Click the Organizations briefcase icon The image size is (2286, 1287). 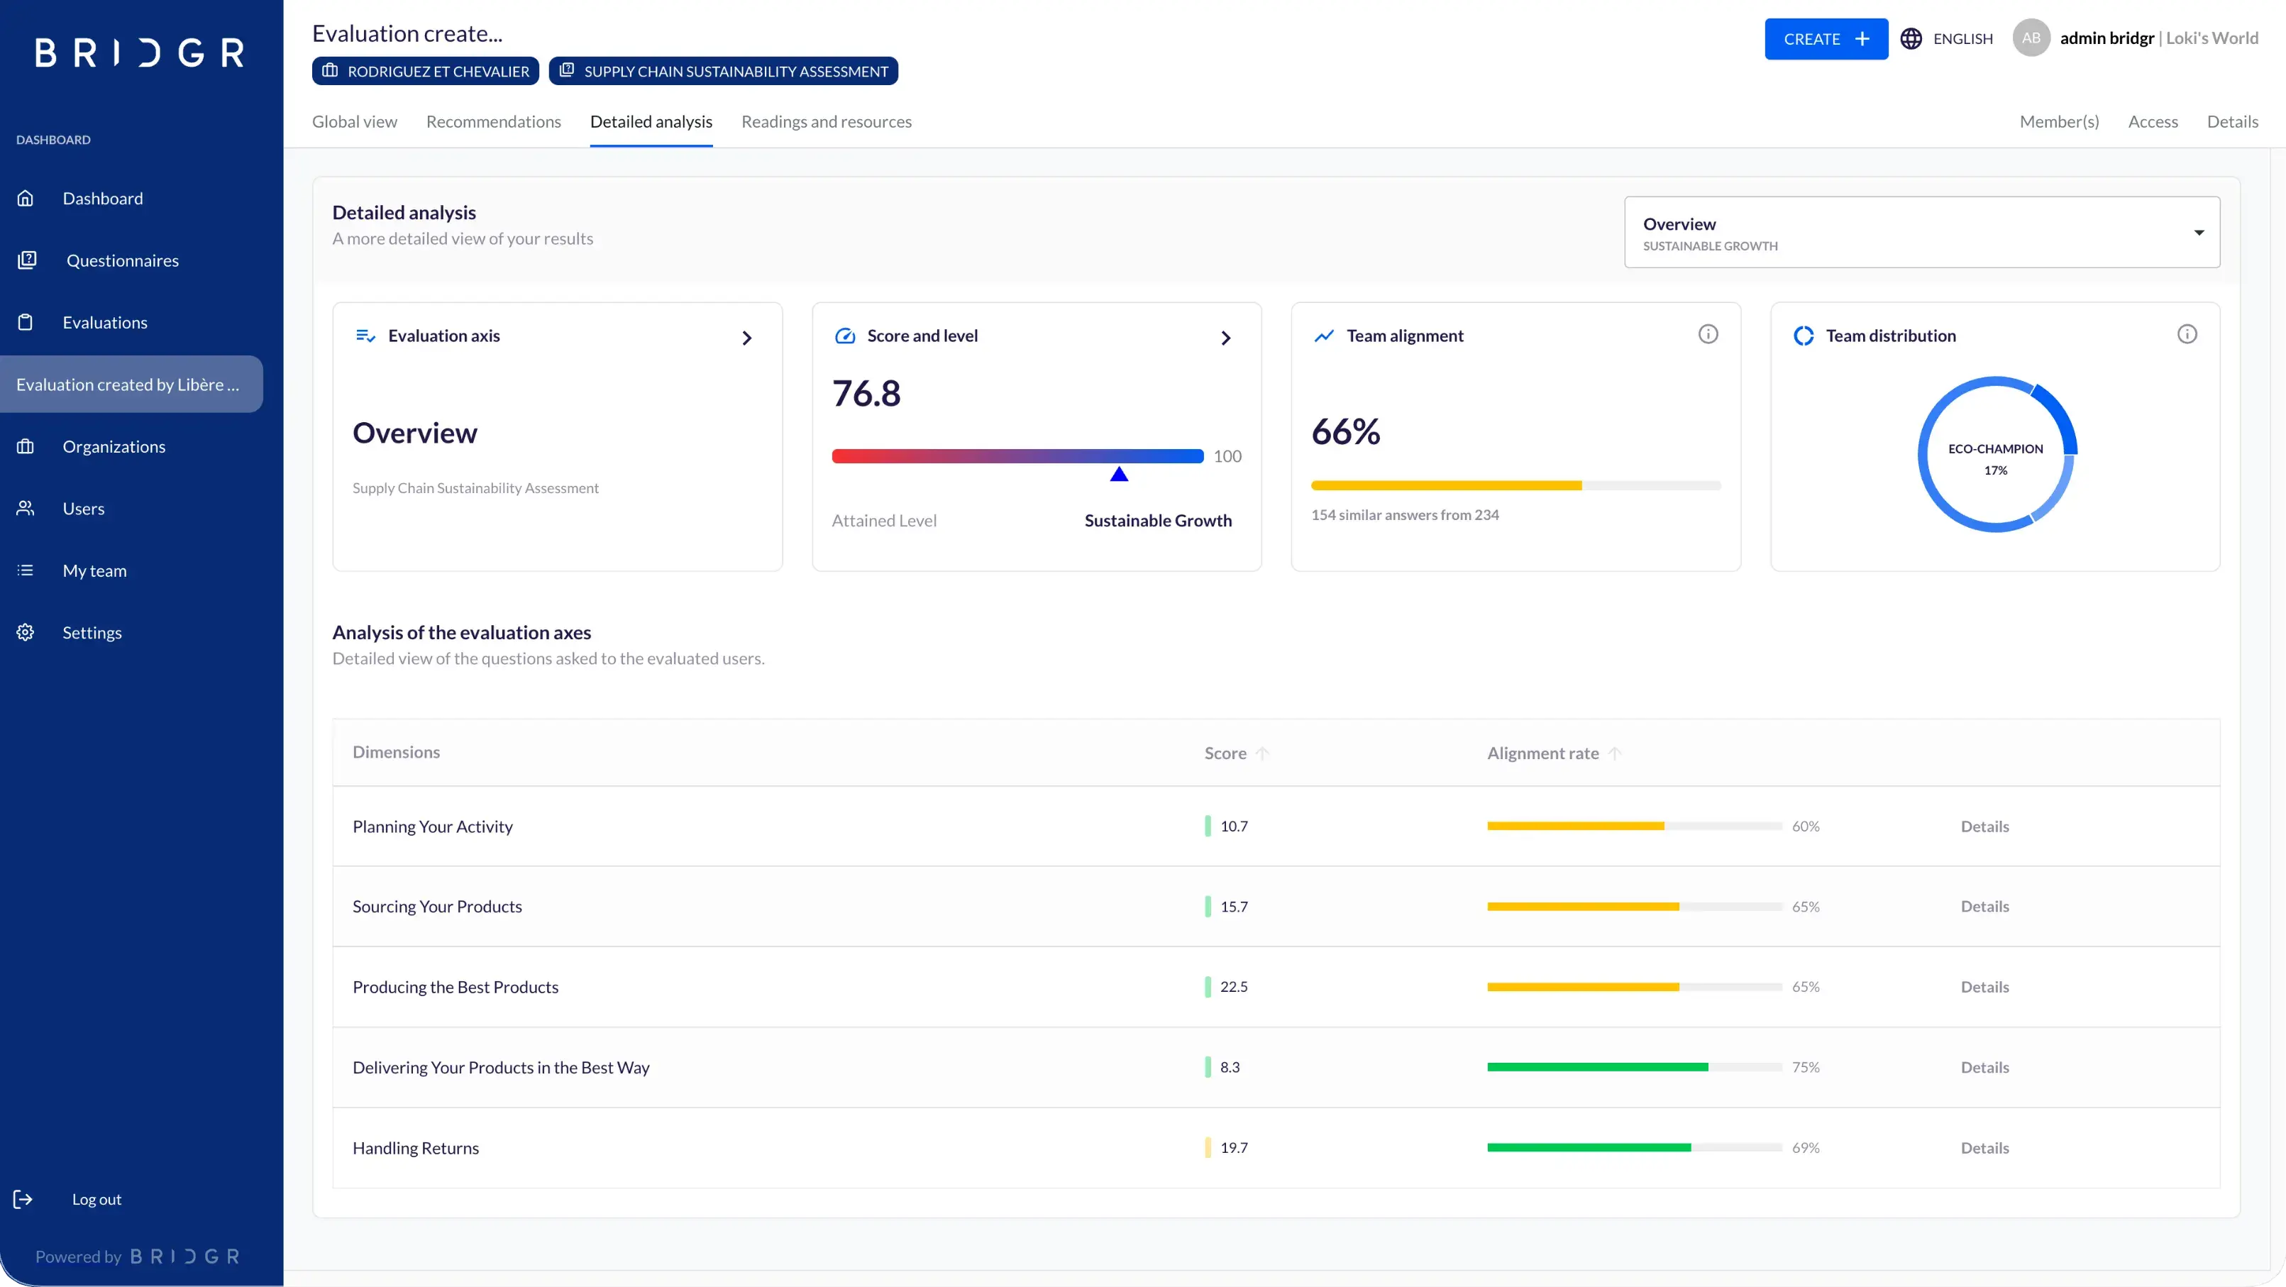(26, 446)
